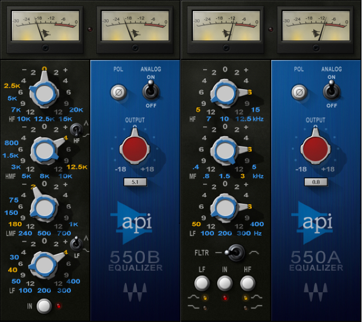This screenshot has width=362, height=322.
Task: Select 400 on the 550B LF band
Action: pos(73,281)
